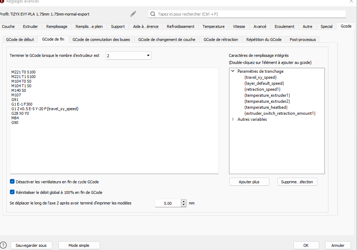Click the G1 E-1 F300 gcode line
357x250 pixels.
pyautogui.click(x=22, y=104)
